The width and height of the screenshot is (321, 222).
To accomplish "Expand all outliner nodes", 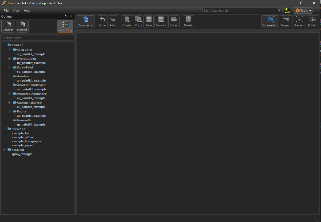I will [22, 26].
